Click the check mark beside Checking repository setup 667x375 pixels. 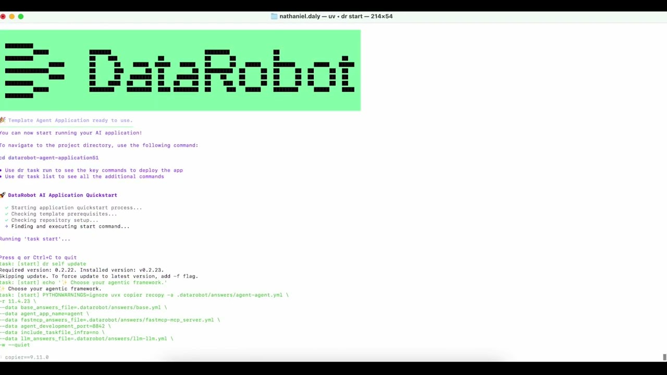7,220
